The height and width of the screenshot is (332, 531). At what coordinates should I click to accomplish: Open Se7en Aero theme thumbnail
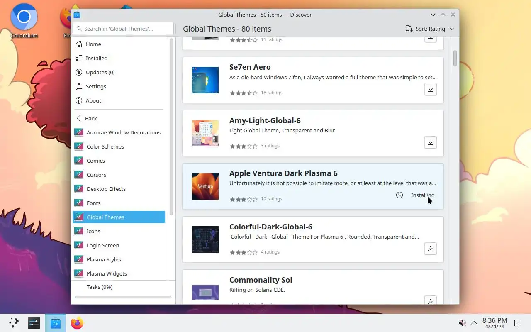pos(205,80)
